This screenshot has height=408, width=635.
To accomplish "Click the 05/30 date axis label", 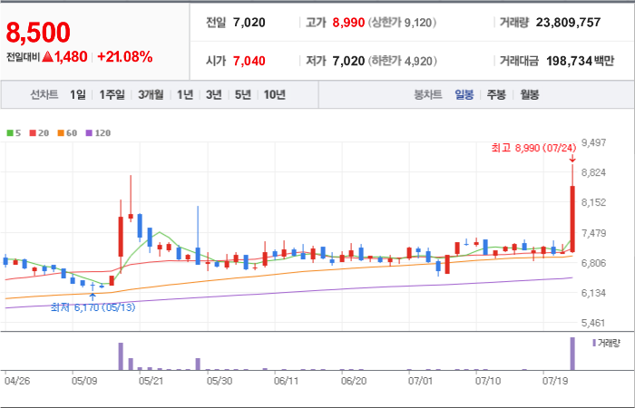I will click(x=220, y=381).
